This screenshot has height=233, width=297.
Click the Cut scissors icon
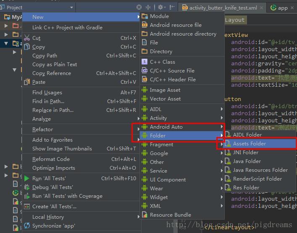point(27,38)
